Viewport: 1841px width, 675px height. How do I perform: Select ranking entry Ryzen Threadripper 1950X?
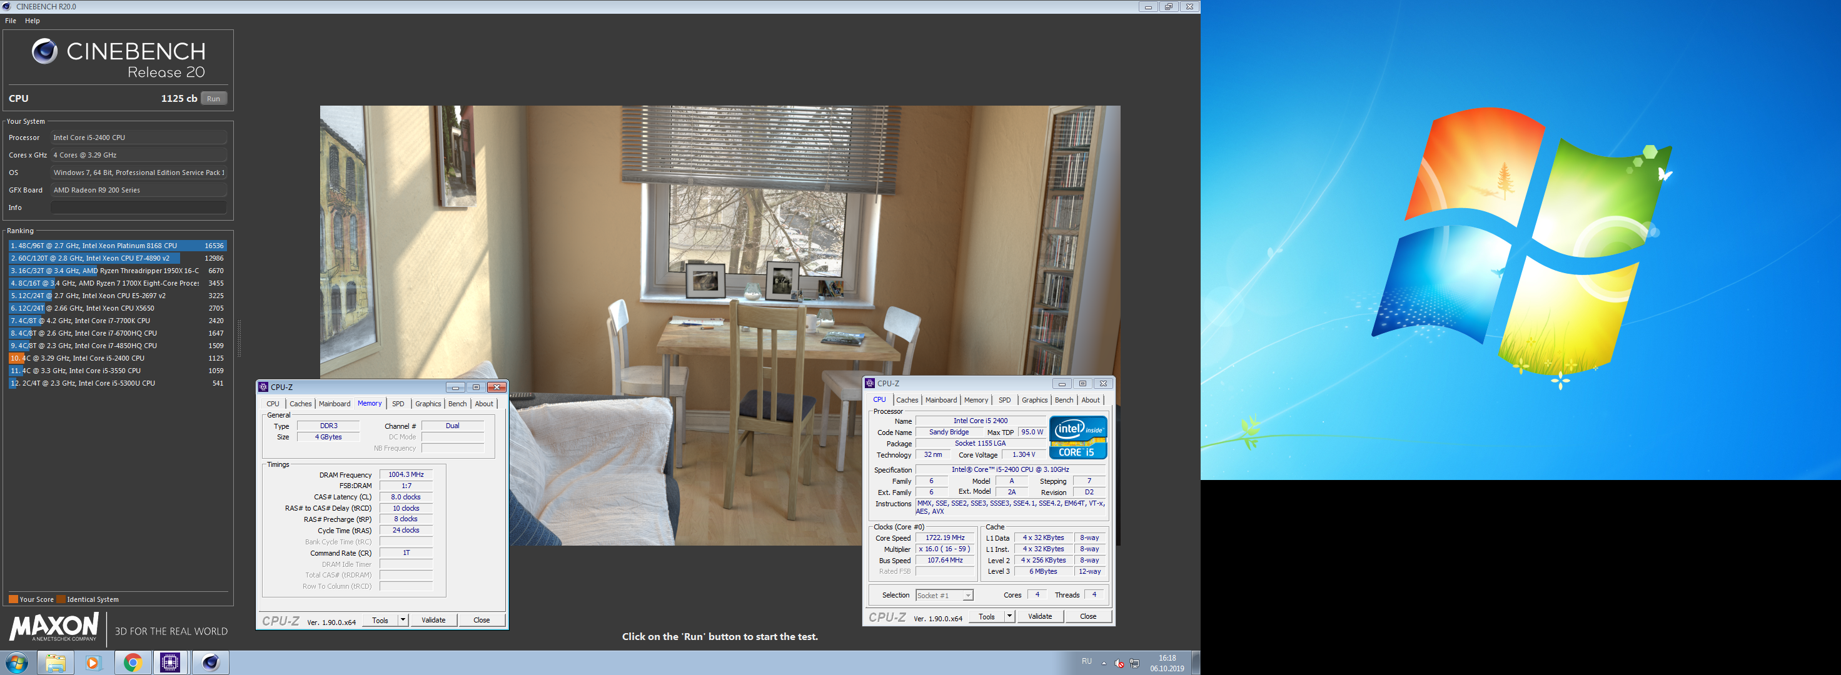pos(117,271)
